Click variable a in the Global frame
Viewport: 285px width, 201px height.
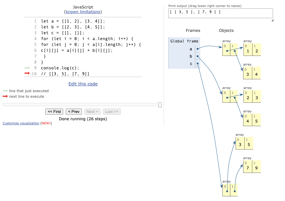click(191, 49)
